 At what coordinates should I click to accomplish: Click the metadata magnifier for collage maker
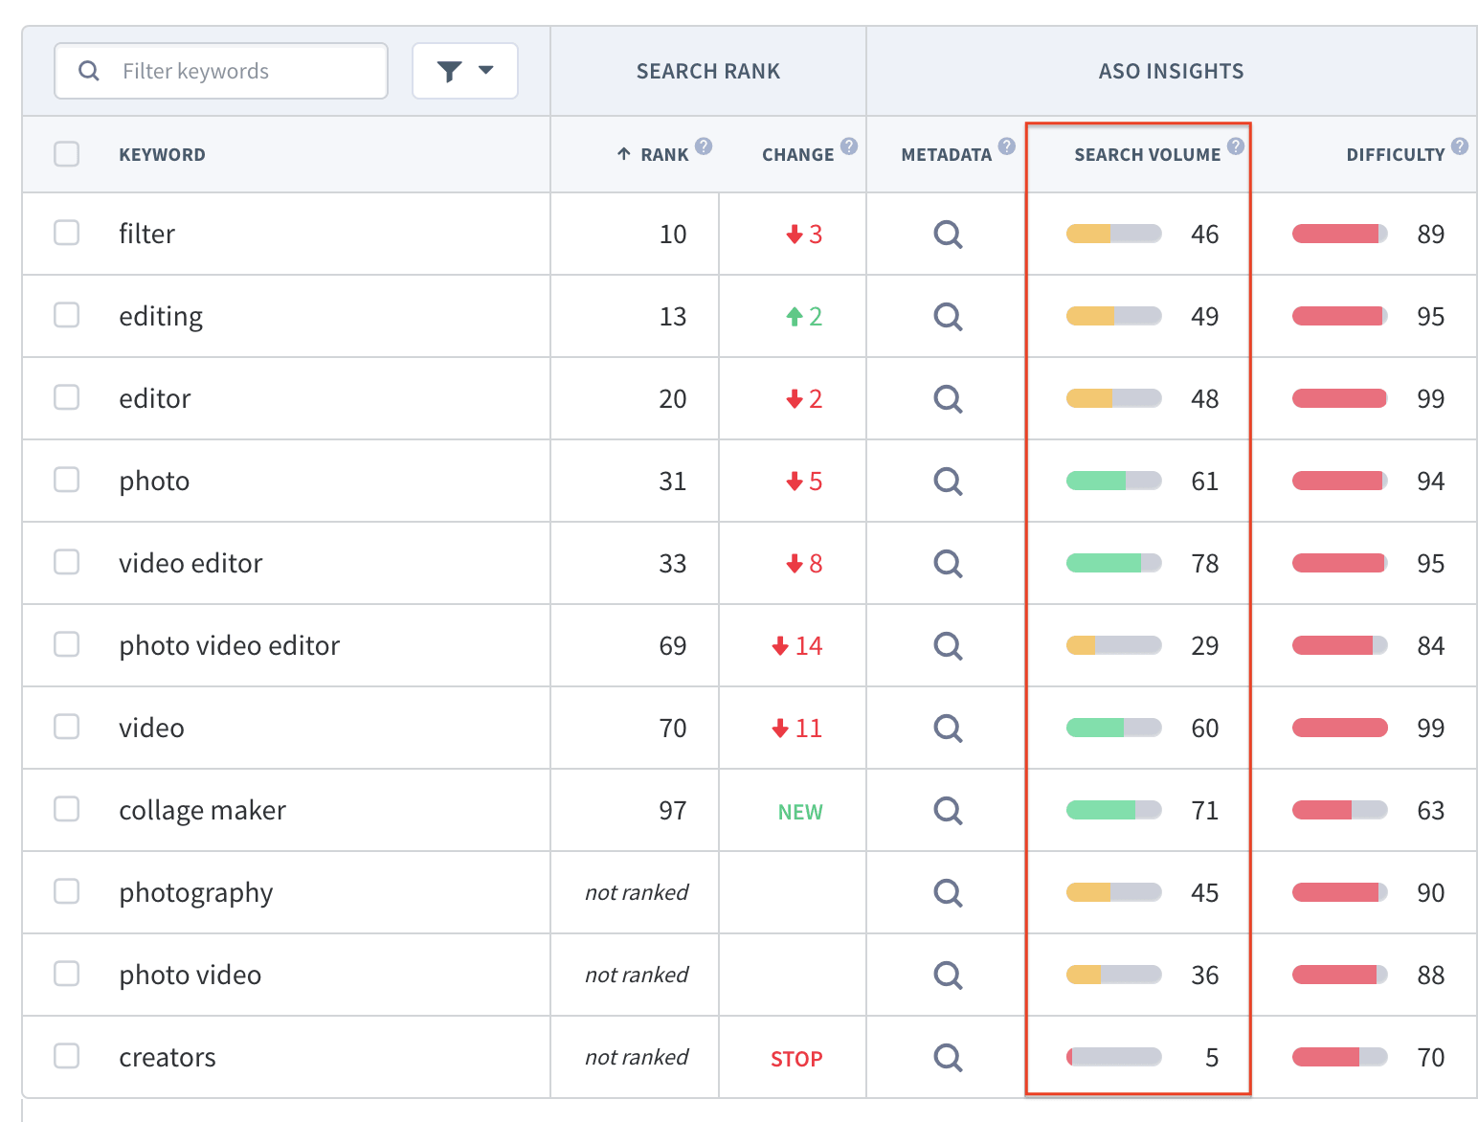tap(948, 810)
